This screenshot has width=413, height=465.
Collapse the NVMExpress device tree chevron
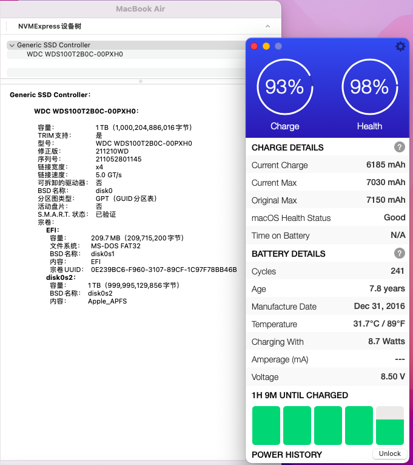(x=267, y=26)
